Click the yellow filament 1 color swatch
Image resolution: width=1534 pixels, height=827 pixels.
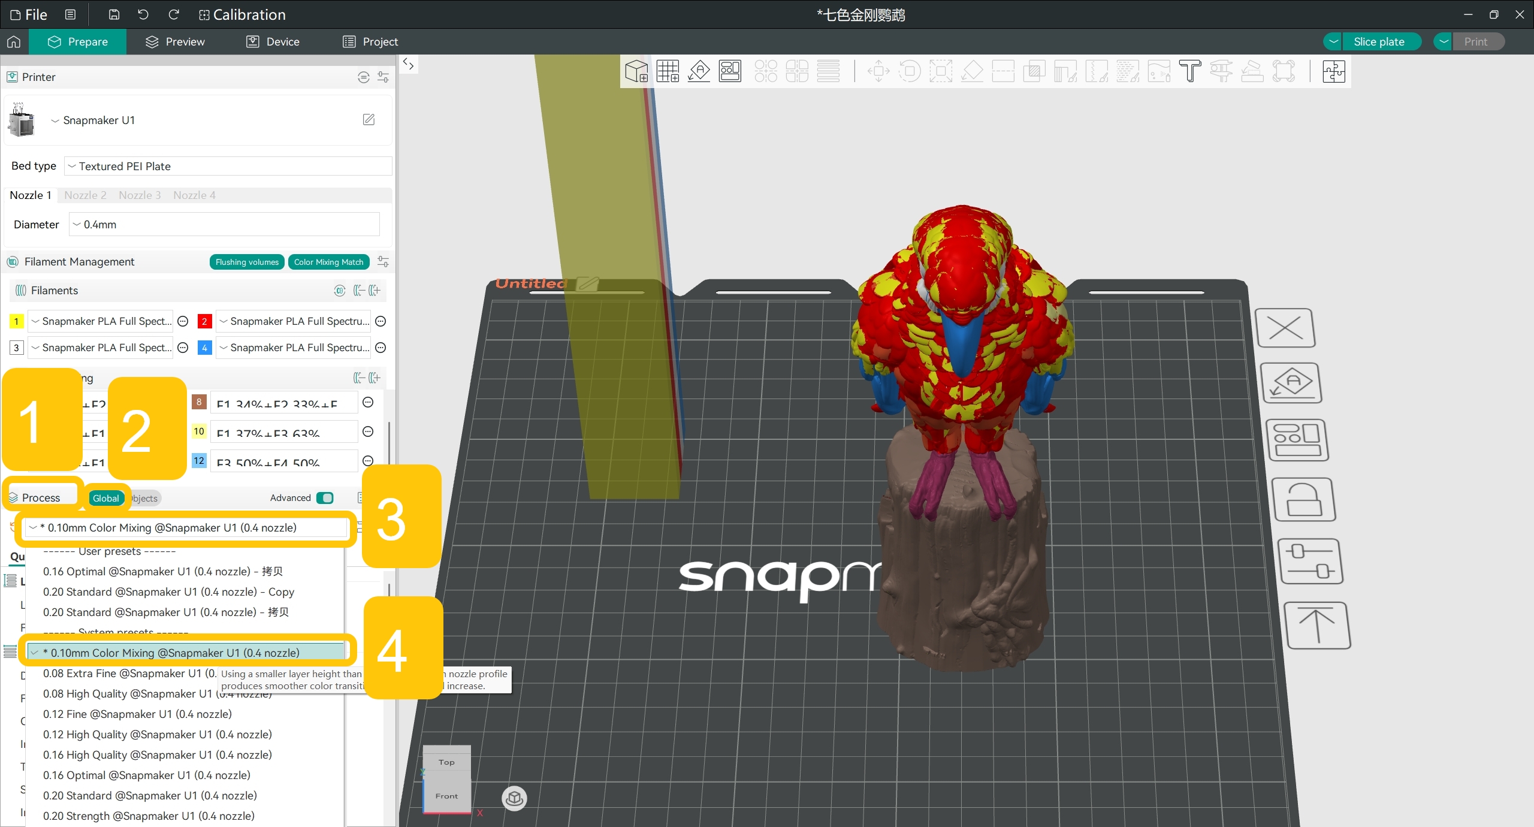pyautogui.click(x=17, y=322)
